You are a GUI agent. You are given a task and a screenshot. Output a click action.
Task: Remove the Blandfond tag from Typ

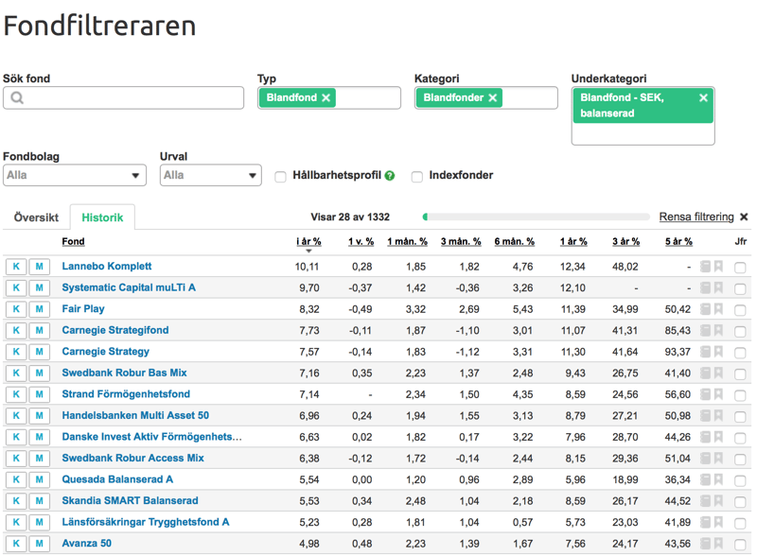[x=326, y=98]
